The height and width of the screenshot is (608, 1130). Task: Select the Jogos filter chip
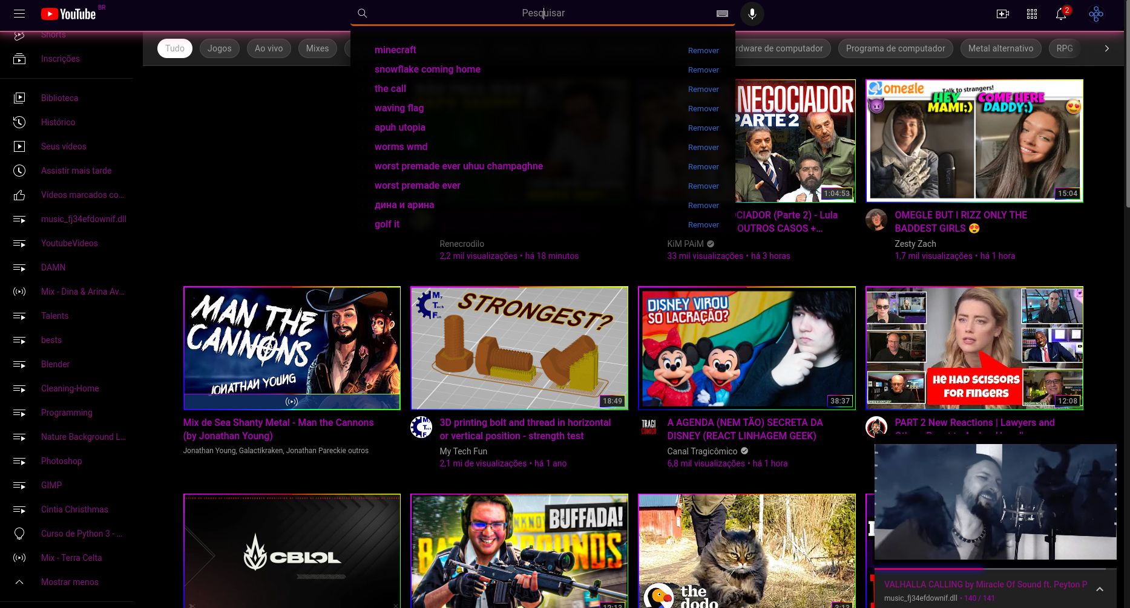pos(219,48)
